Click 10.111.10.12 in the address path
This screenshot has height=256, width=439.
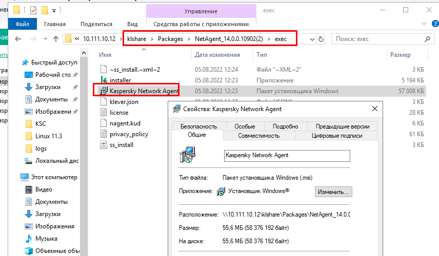[x=99, y=39]
